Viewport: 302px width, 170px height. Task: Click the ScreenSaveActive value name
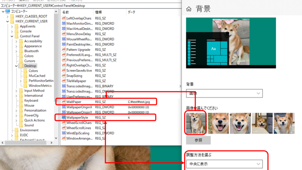79,71
